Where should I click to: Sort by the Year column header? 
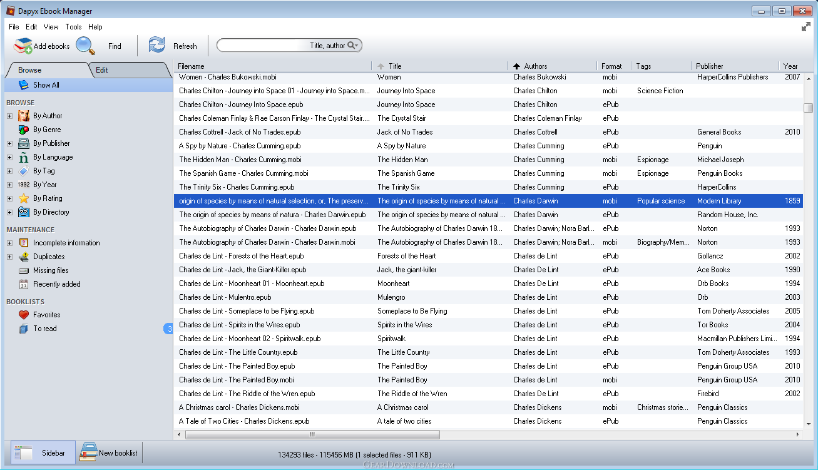(x=791, y=66)
